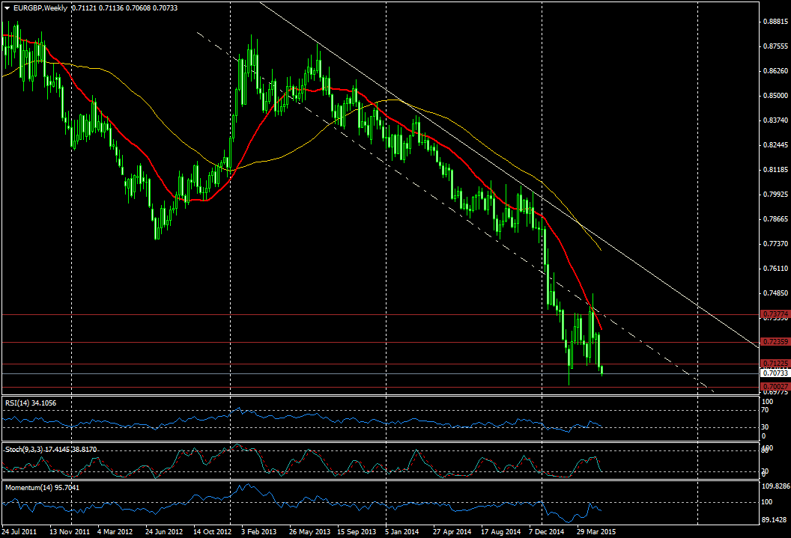Click the 5 Jan 2014 date label
791x538 pixels.
tap(401, 532)
